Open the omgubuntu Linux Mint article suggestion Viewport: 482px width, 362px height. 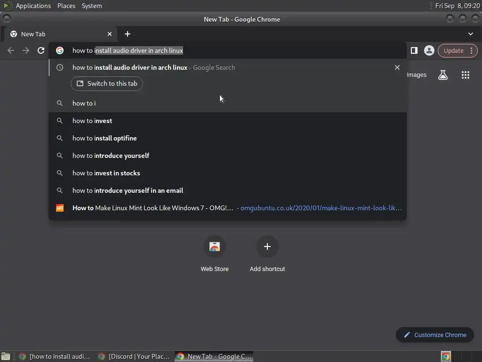tap(227, 208)
